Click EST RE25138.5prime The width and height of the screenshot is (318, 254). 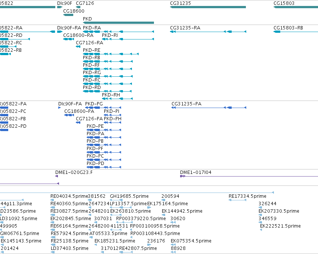click(53, 245)
